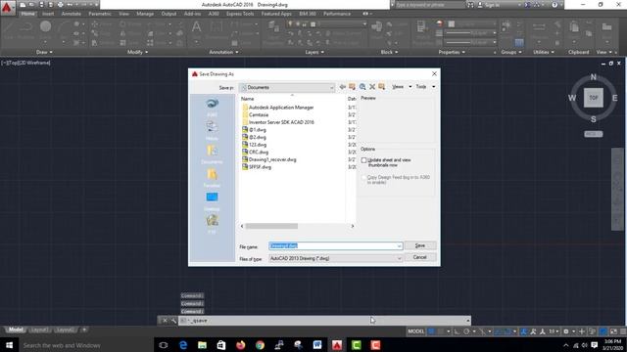Select the Text tool in Annotation panel
Screen dimensions: 627x352
click(x=196, y=28)
